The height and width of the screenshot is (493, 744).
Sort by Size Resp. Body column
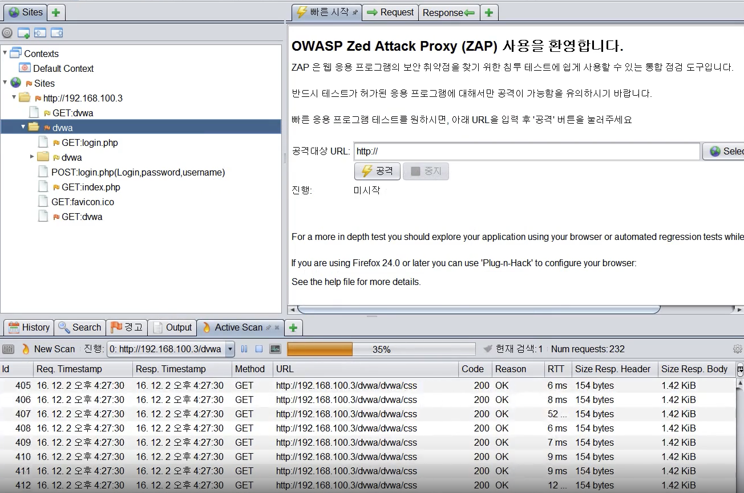(696, 369)
